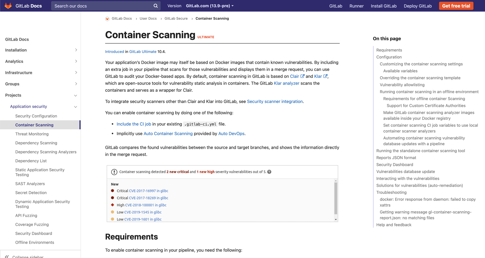
Task: Click the external link icon beside Klar
Action: coord(325,76)
